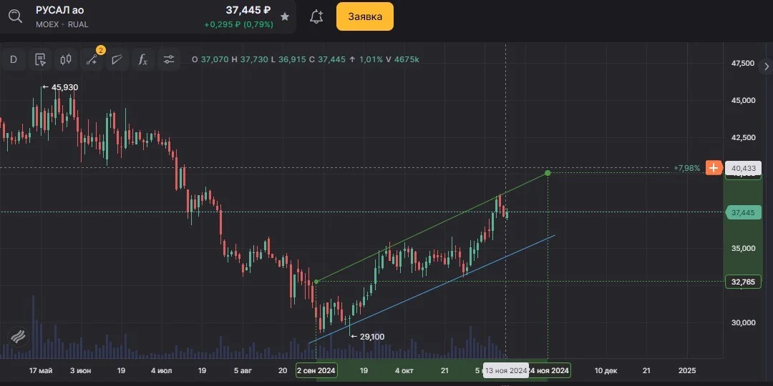Select the parallel channel drawing tool
Image resolution: width=773 pixels, height=386 pixels.
[x=117, y=59]
